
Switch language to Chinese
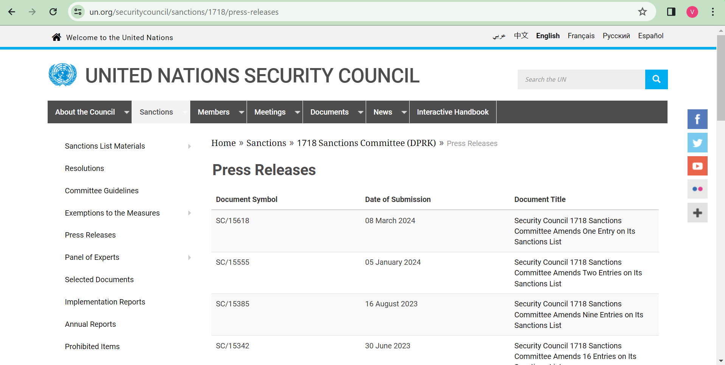(521, 36)
